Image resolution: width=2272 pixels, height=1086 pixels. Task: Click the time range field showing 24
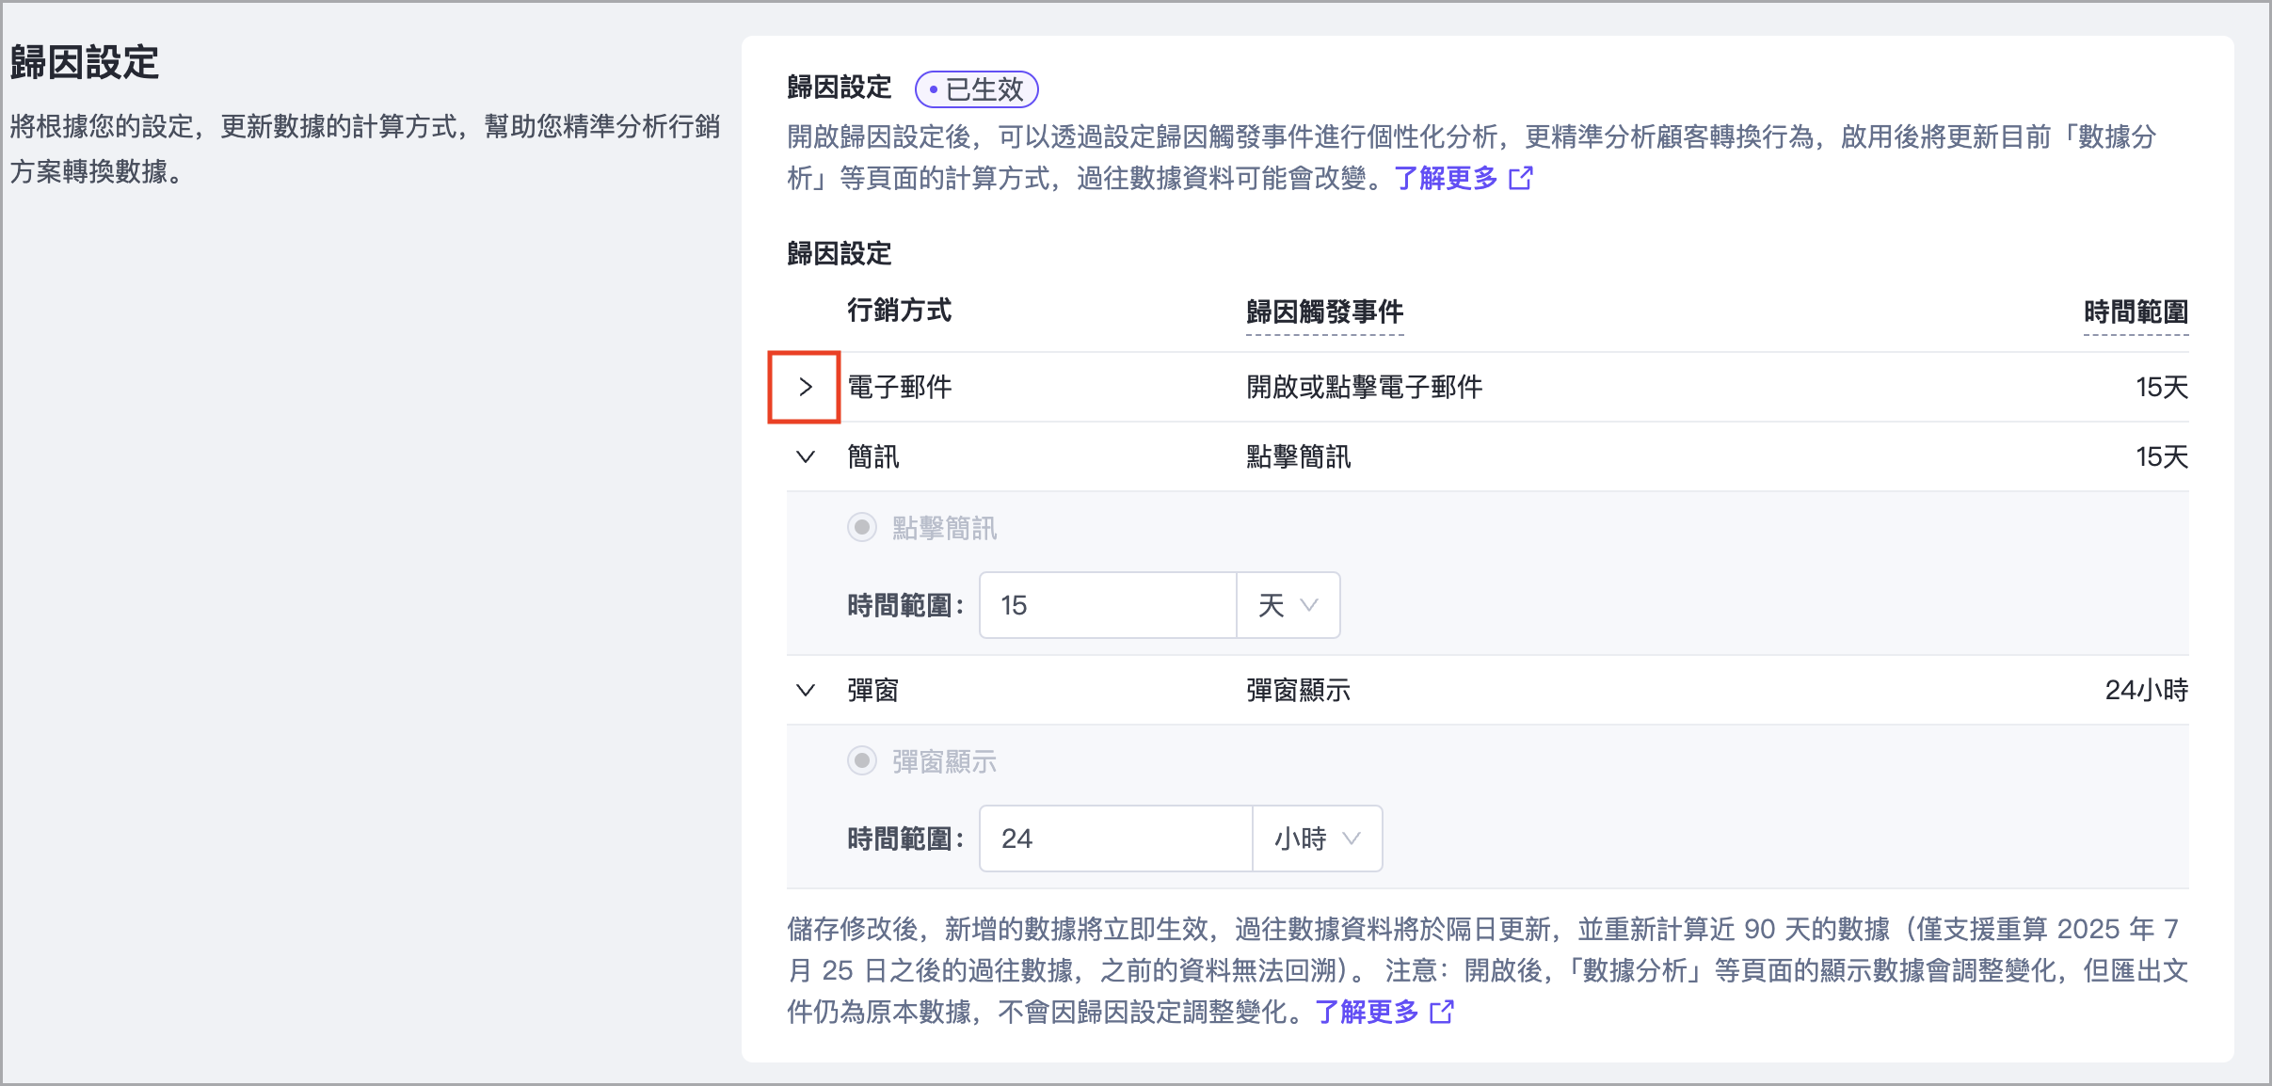[x=1115, y=838]
